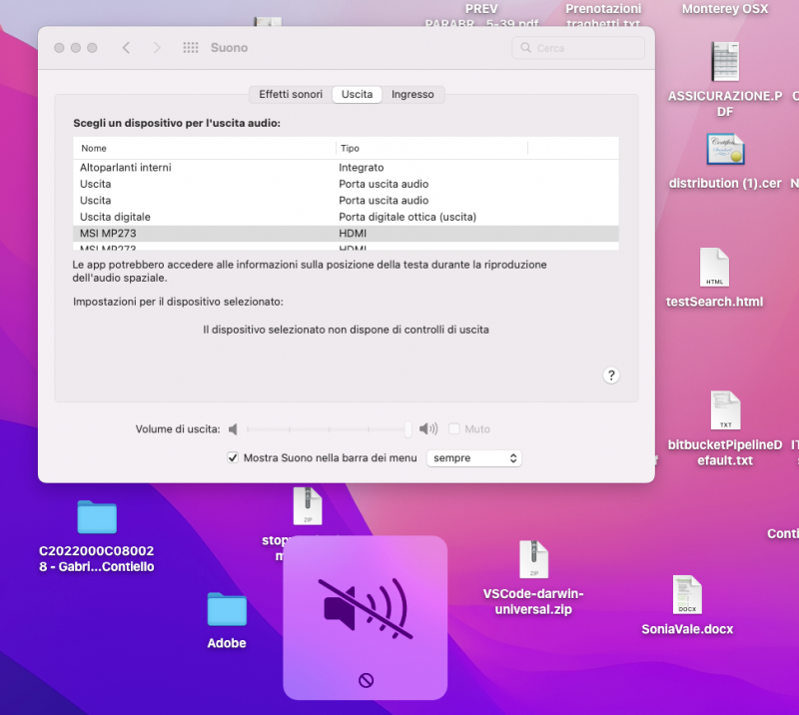Select the testSearch.html file icon
799x715 pixels.
pyautogui.click(x=714, y=268)
